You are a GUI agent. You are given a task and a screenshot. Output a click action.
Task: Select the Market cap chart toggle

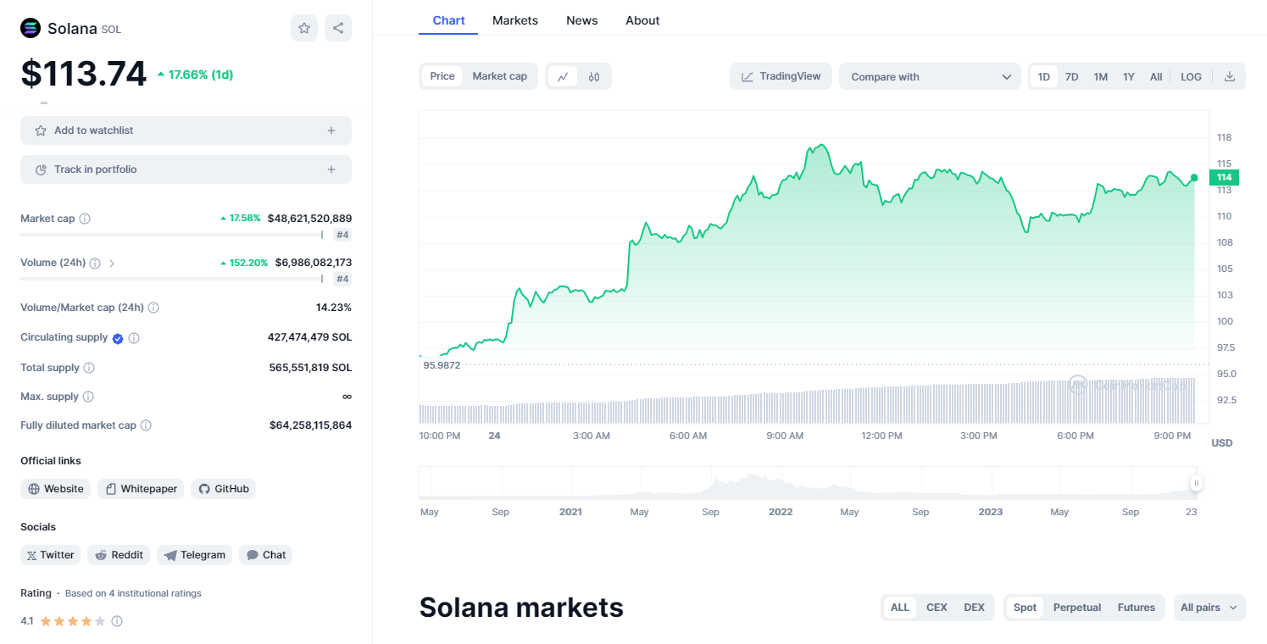coord(500,76)
